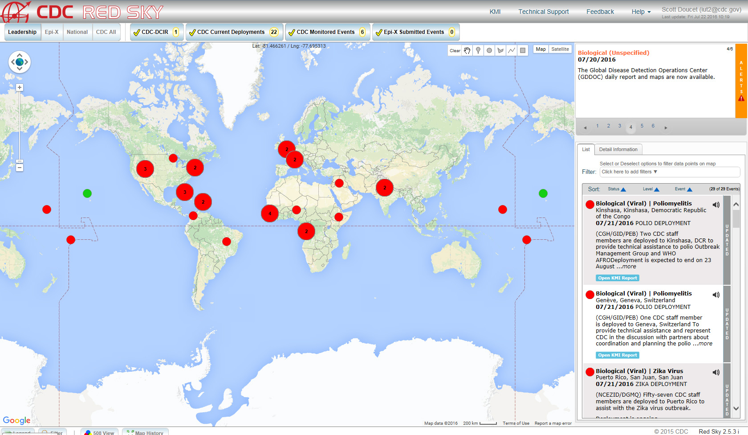
Task: Go to alert page 5
Action: [x=642, y=126]
